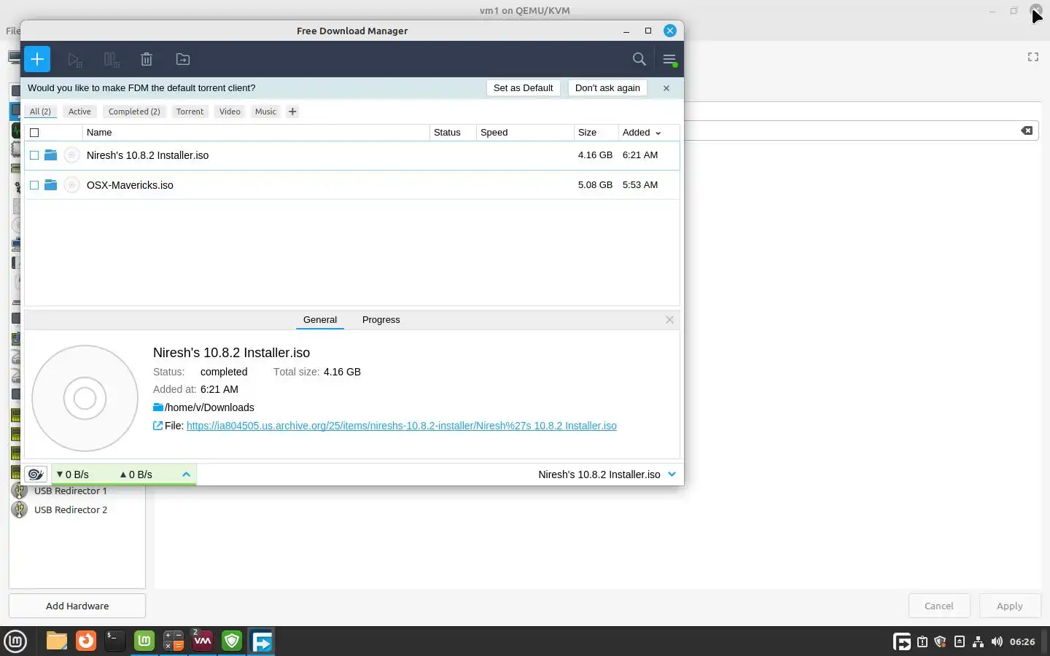Sort downloads by Size column header

pyautogui.click(x=596, y=133)
